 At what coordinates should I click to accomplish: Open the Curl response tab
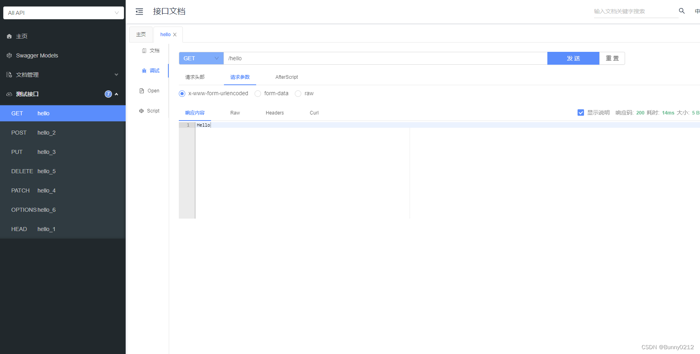(x=314, y=113)
